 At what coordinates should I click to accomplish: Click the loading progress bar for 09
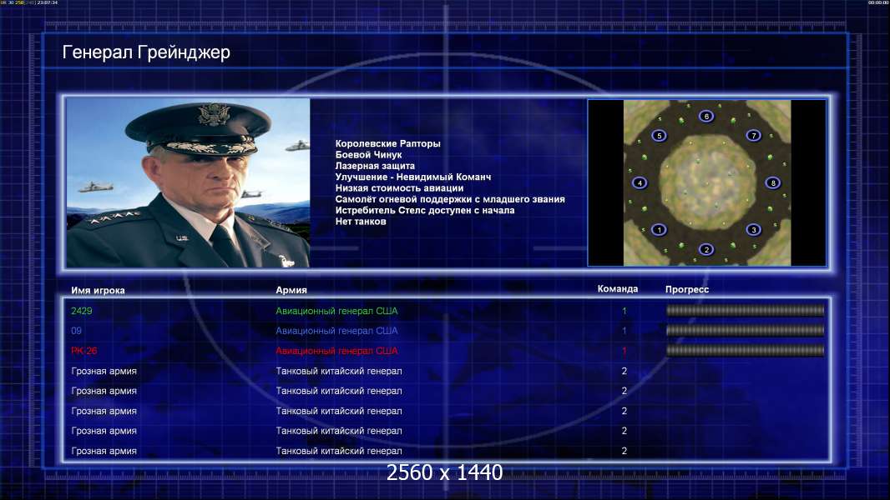pos(745,330)
